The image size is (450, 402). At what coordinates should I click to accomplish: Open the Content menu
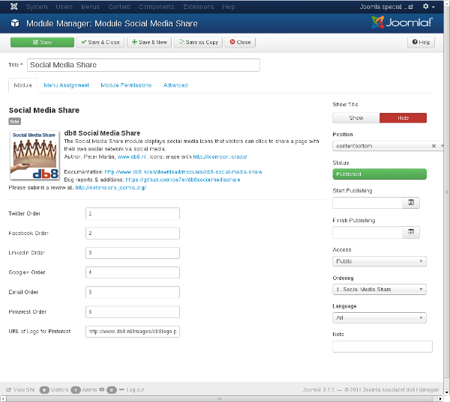tap(119, 7)
